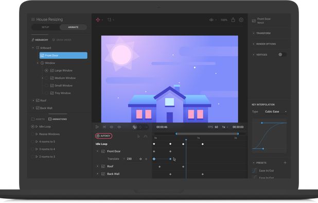This screenshot has height=203, width=318.
Task: Add a keyframe with Translate diamond icon
Action: 140,159
